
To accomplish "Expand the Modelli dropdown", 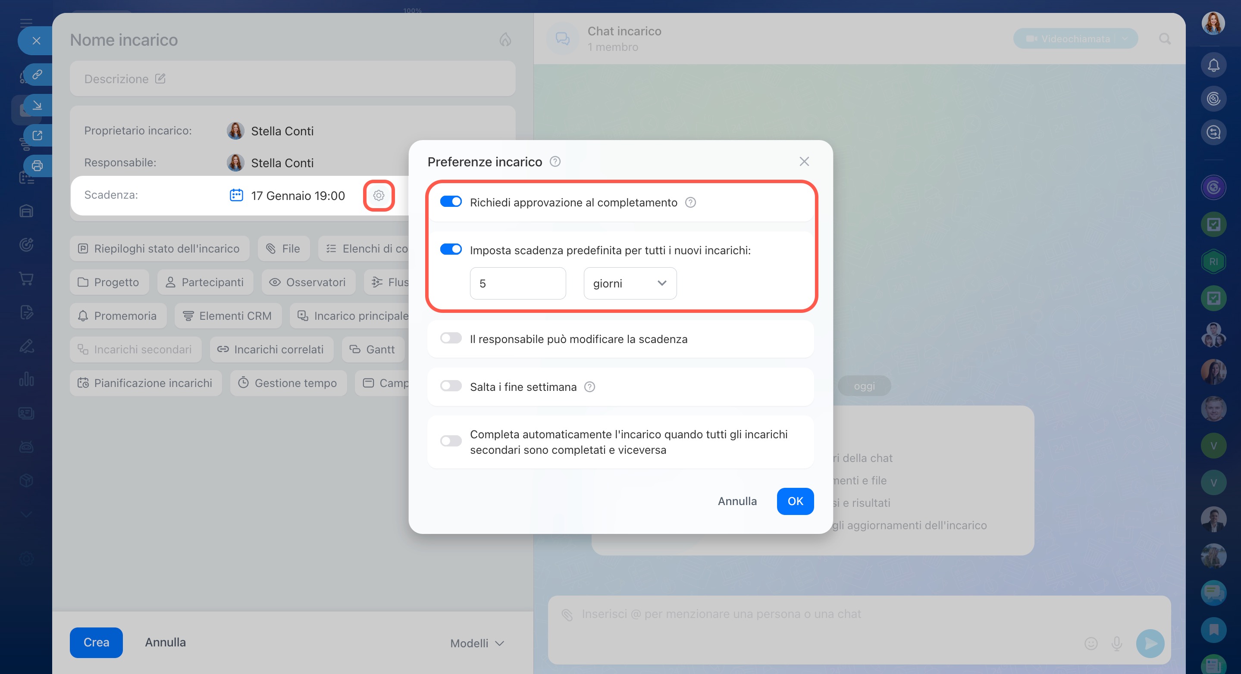I will click(477, 643).
